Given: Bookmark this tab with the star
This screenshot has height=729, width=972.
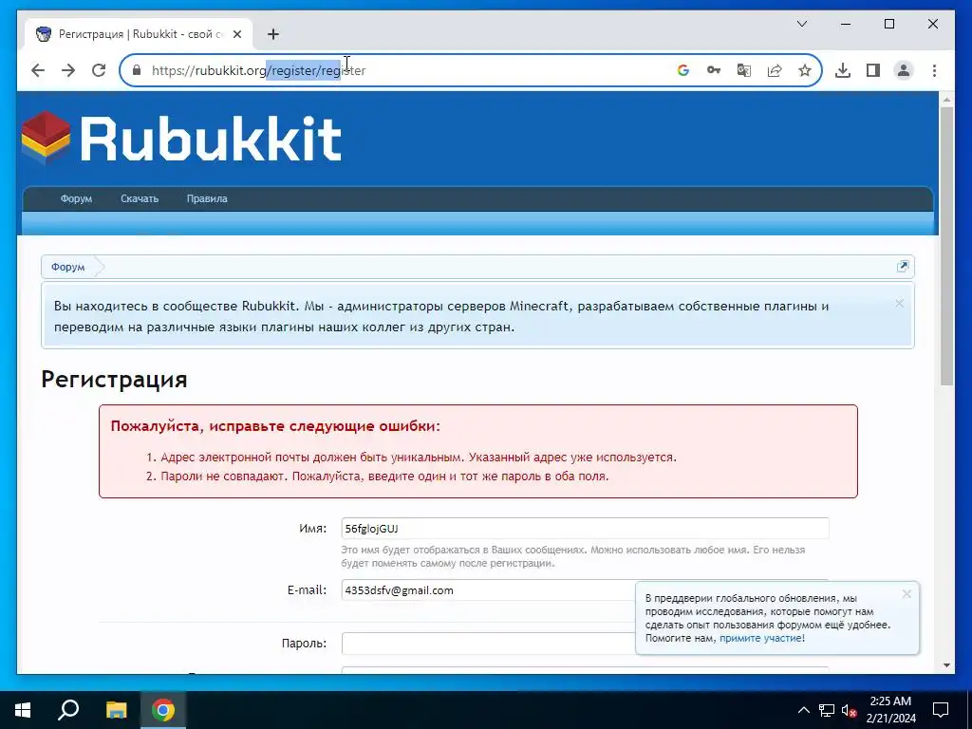Looking at the screenshot, I should [805, 70].
